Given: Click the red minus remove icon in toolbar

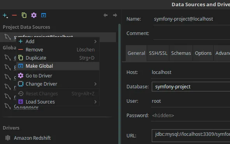Looking at the screenshot, I should (x=14, y=15).
